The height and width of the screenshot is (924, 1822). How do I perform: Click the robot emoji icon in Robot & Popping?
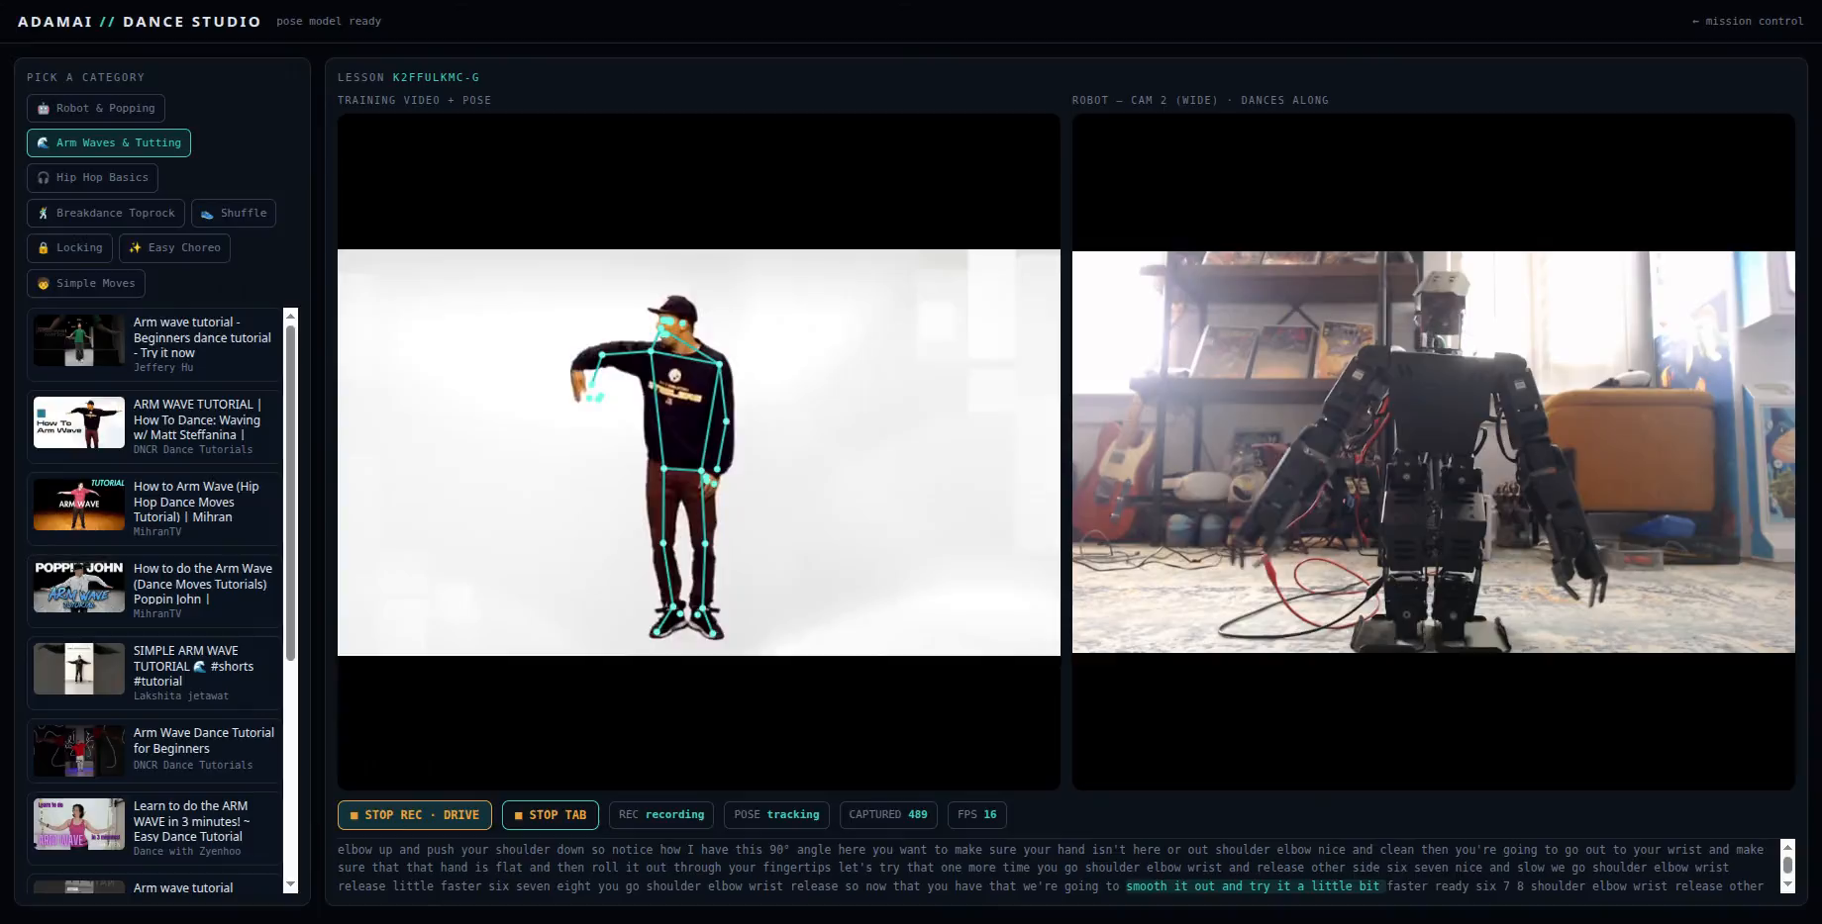[x=44, y=109]
